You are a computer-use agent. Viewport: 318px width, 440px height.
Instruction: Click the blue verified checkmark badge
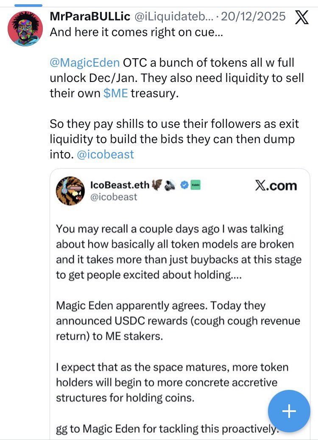pos(184,185)
